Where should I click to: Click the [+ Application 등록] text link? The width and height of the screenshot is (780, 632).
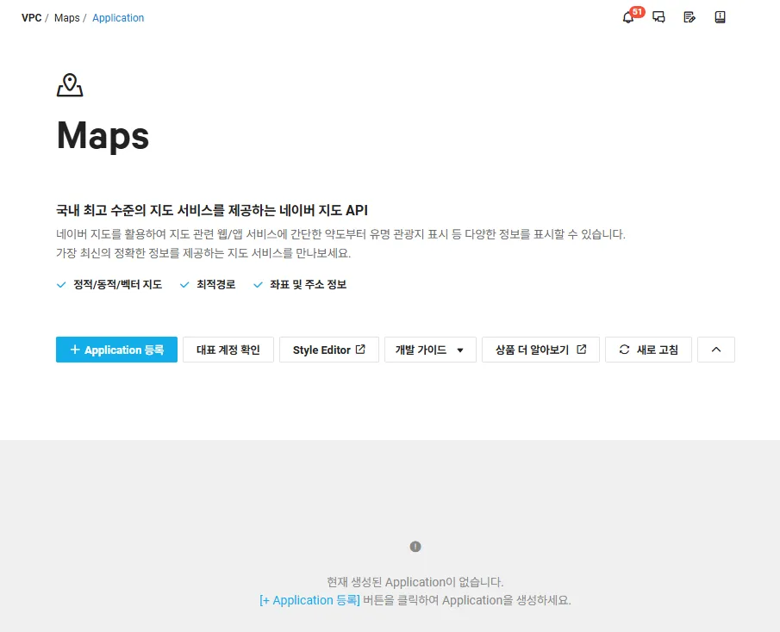point(309,600)
